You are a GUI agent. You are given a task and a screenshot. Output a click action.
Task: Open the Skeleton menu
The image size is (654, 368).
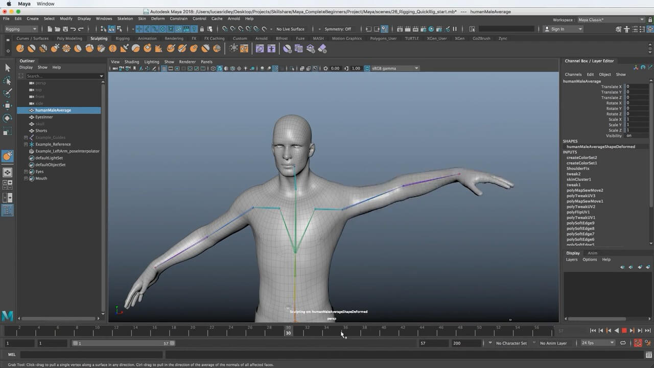[x=125, y=18]
